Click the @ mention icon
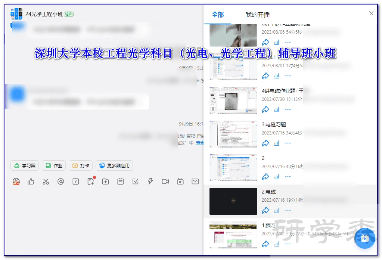382x260 pixels. coord(60,182)
